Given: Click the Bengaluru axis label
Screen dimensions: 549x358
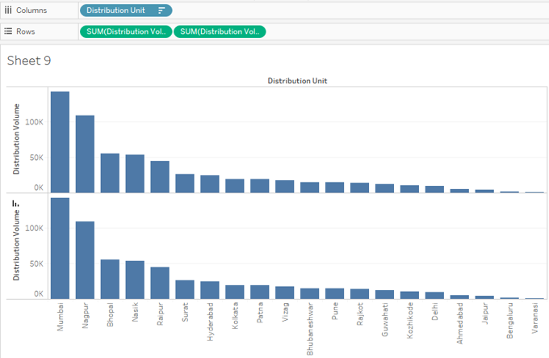Looking at the screenshot, I should [509, 321].
